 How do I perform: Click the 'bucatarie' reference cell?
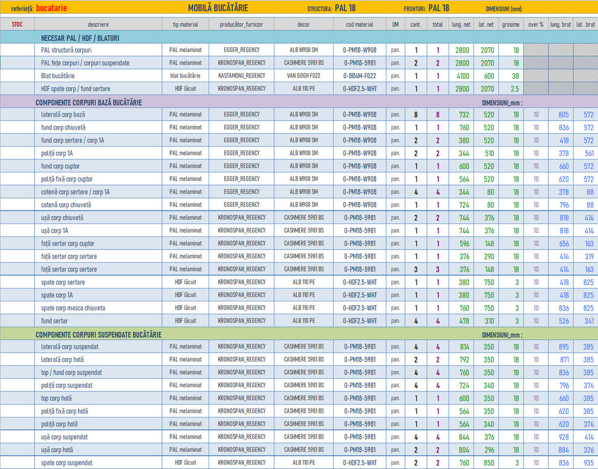[51, 8]
